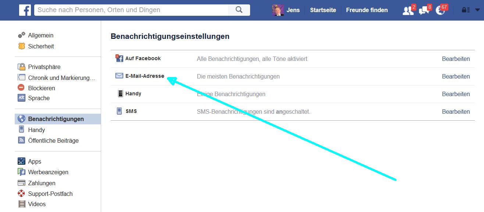Viewport: 484px width, 212px height.
Task: Click the Benachrichtigungen globe icon in sidebar
Action: pyautogui.click(x=21, y=119)
